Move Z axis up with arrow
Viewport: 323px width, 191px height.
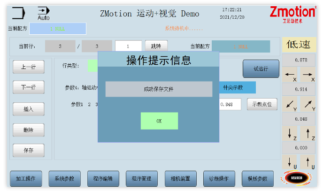pyautogui.click(x=308, y=133)
